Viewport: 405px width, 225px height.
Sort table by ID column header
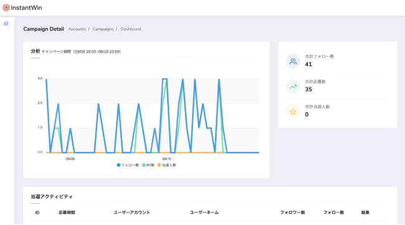pos(37,213)
